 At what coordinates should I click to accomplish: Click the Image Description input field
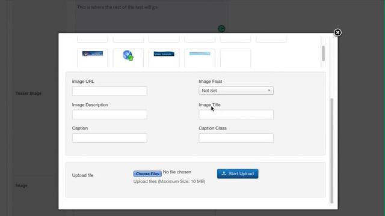click(x=109, y=115)
